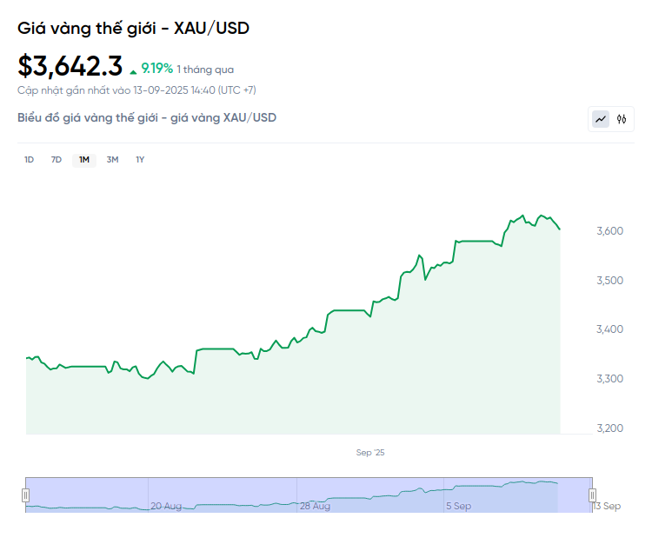Select the 3M time range
This screenshot has height=551, width=652.
tap(112, 159)
